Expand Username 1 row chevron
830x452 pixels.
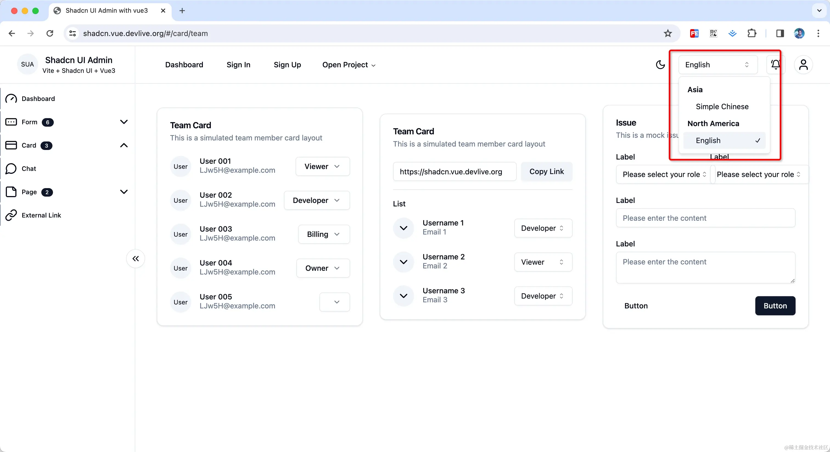coord(403,228)
